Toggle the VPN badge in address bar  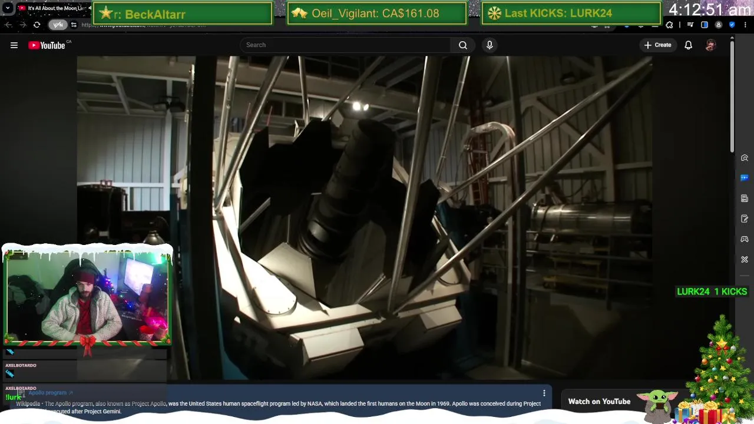58,25
